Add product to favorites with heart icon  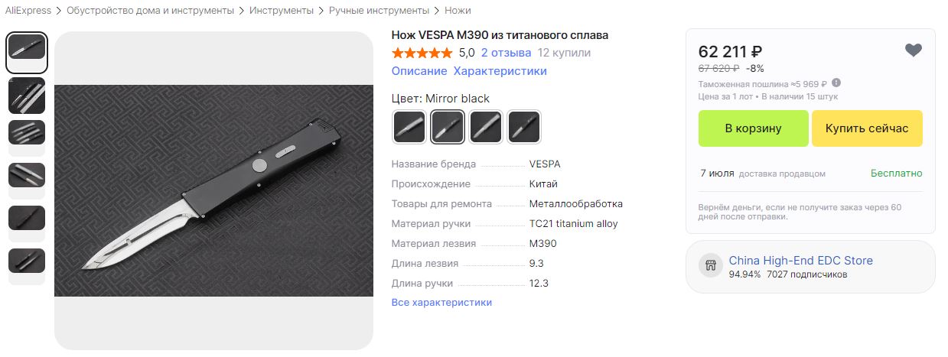pyautogui.click(x=913, y=50)
